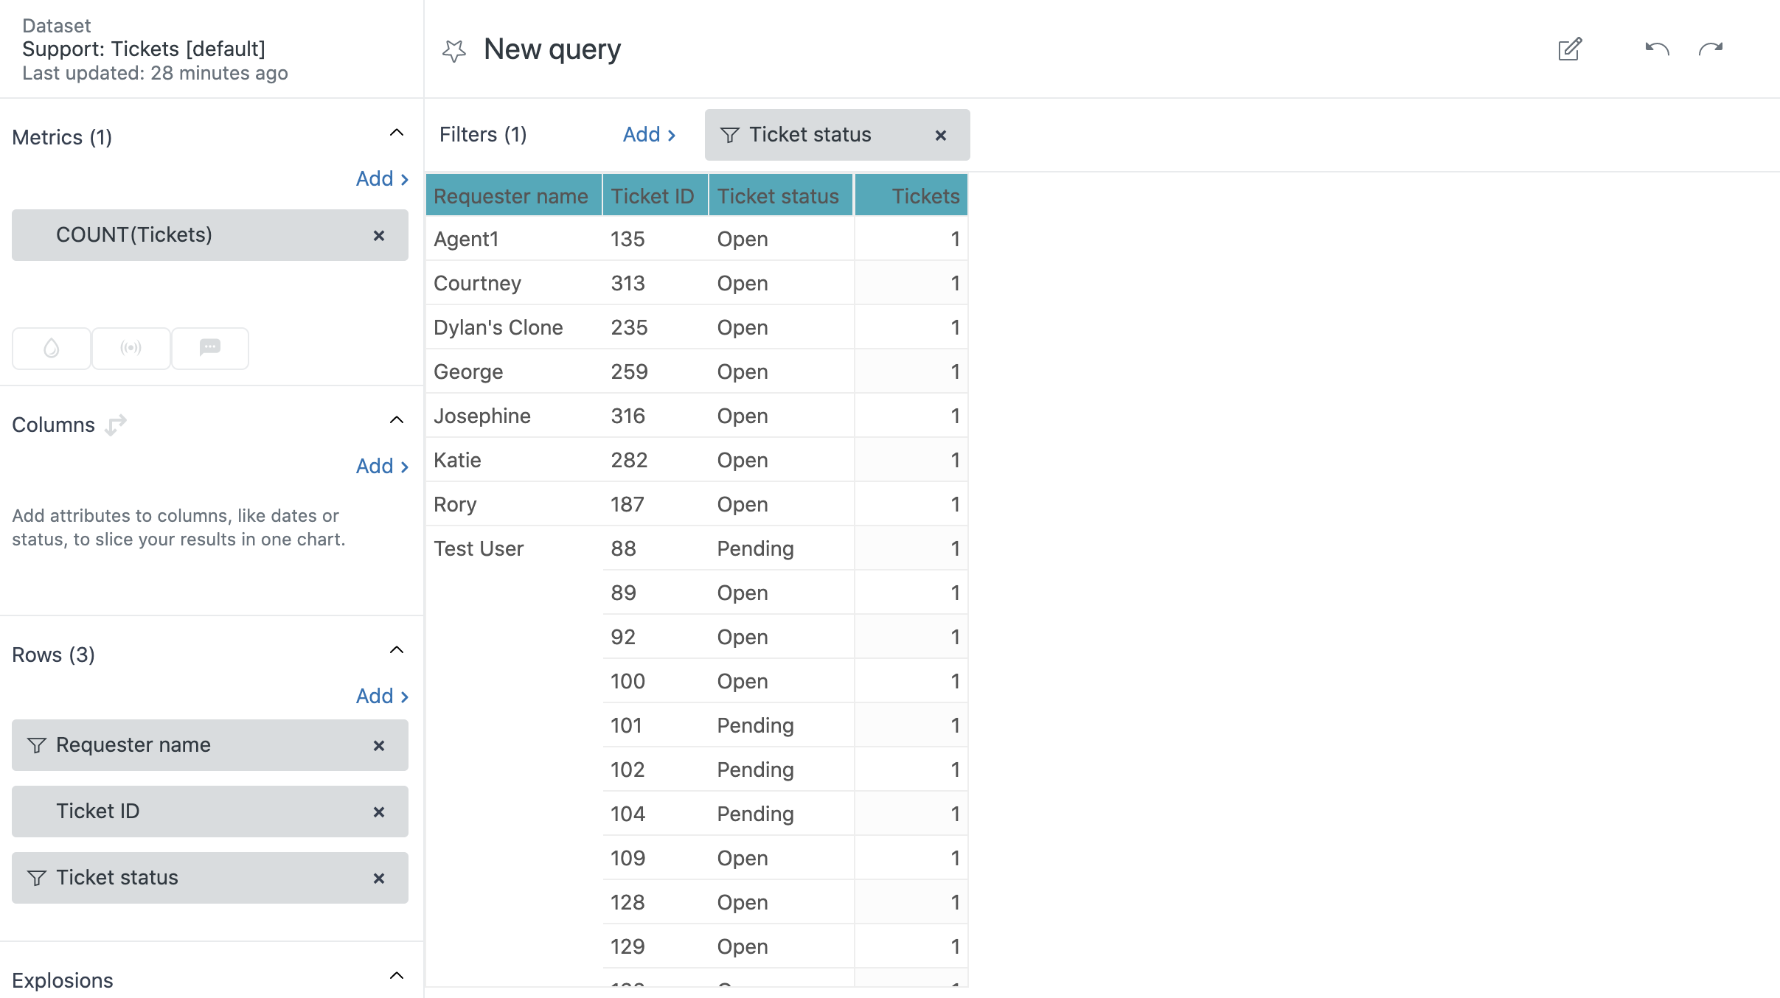Click ticket ID 316 cell
The image size is (1780, 998).
tap(656, 416)
